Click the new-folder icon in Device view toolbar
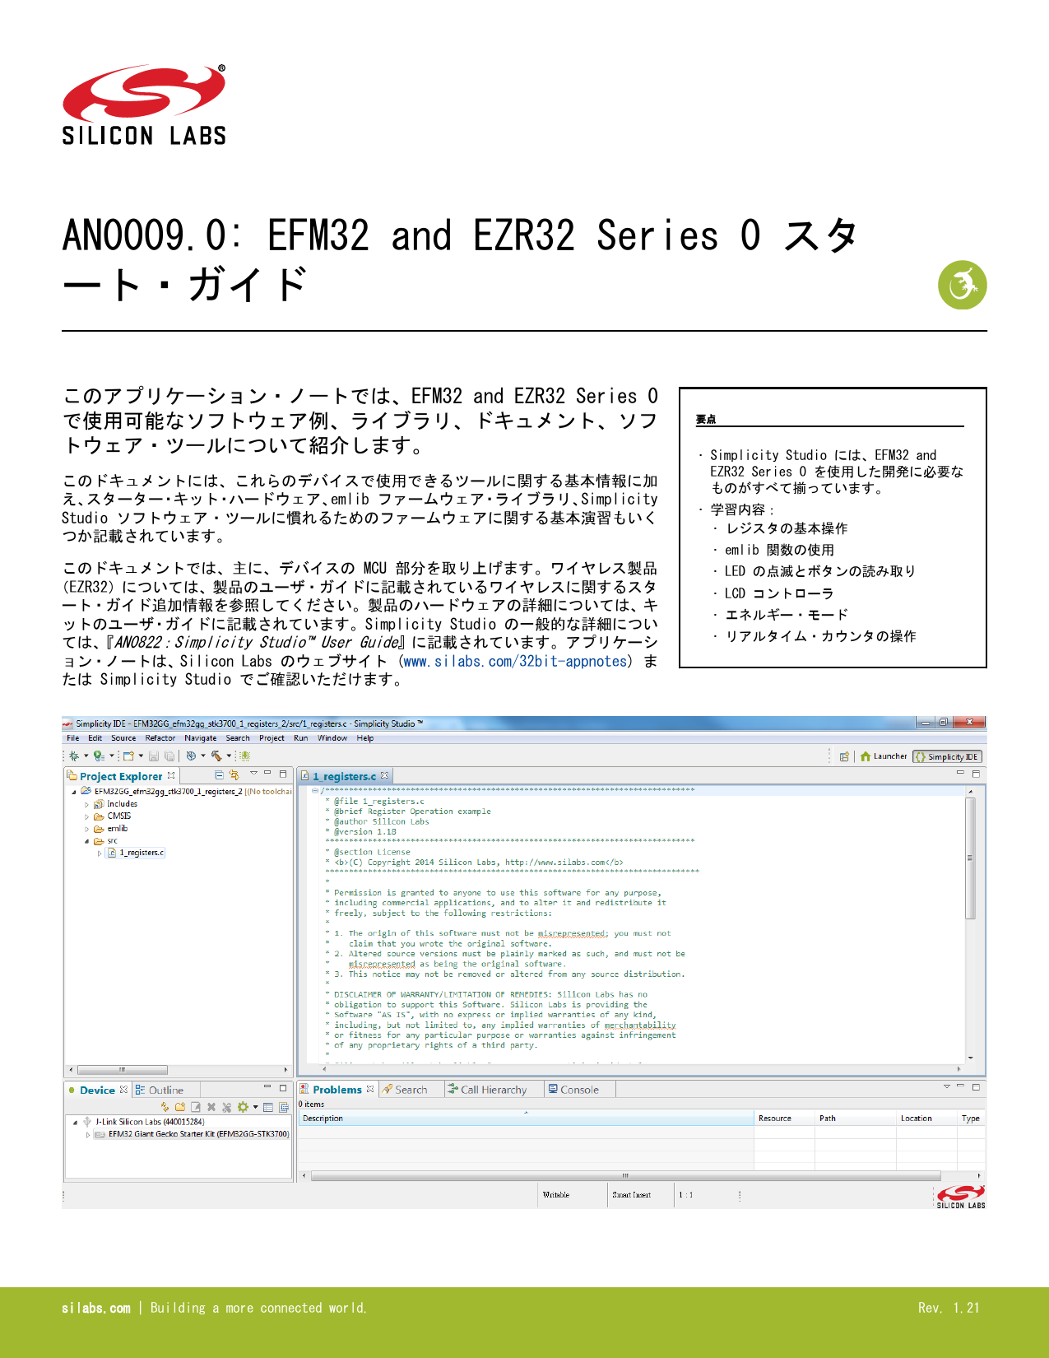Viewport: 1049px width, 1358px height. [180, 1107]
